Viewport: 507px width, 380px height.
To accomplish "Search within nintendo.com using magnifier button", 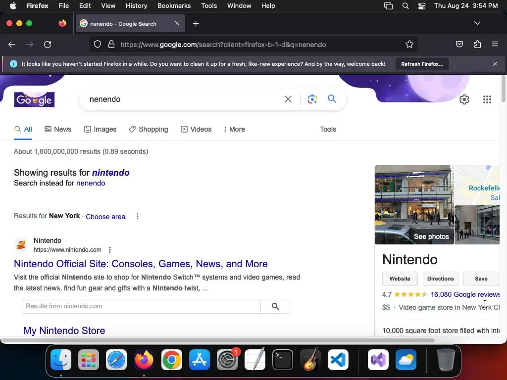I will (275, 306).
